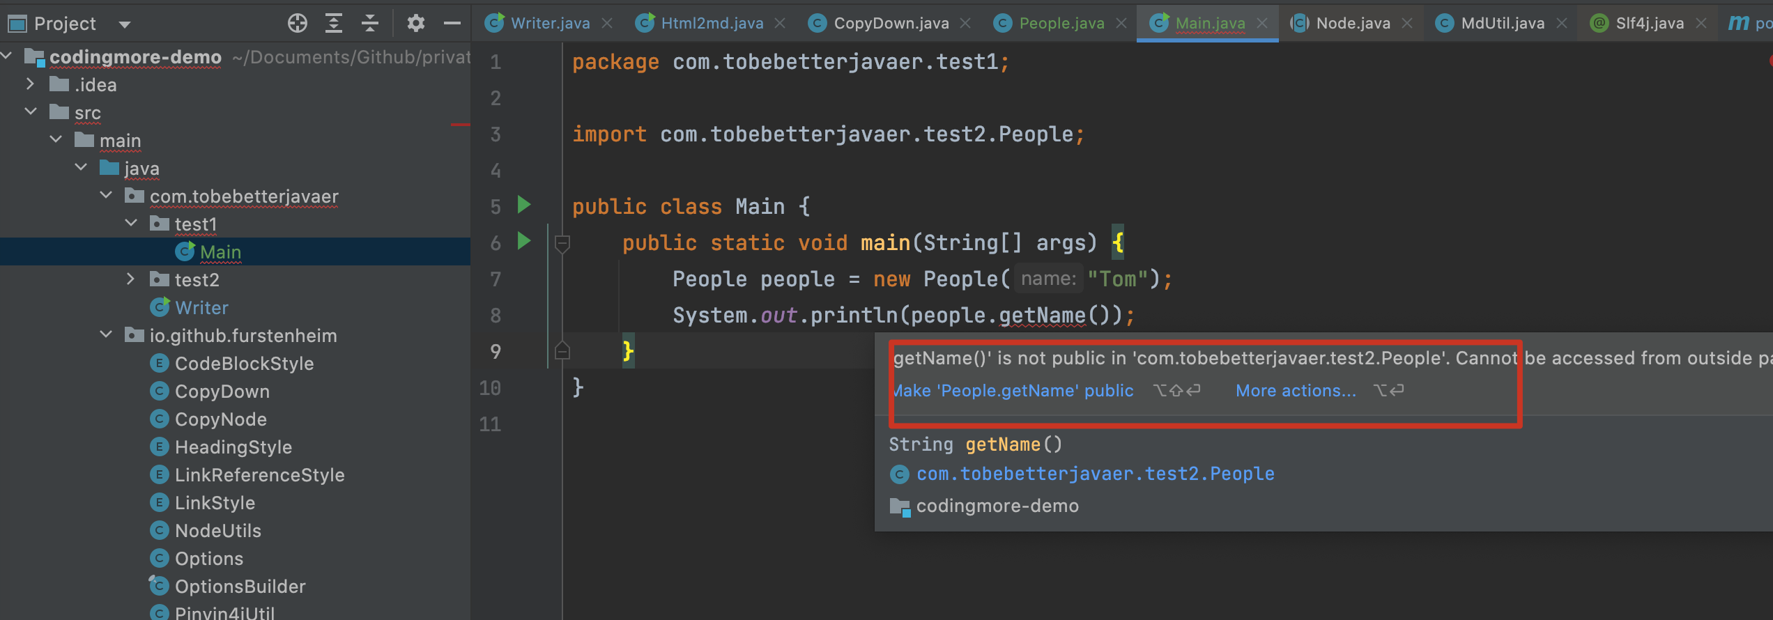This screenshot has height=620, width=1773.
Task: Run main method using line 6 gutter arrow
Action: [524, 241]
